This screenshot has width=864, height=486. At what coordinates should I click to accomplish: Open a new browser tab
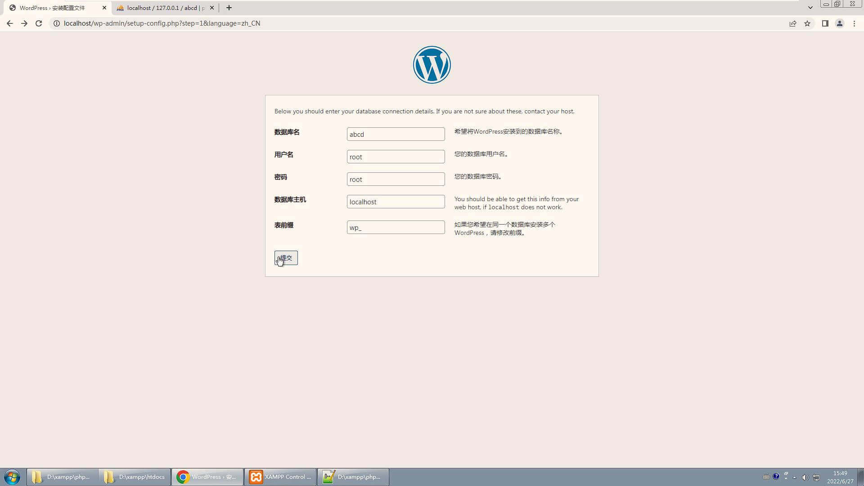(x=229, y=8)
